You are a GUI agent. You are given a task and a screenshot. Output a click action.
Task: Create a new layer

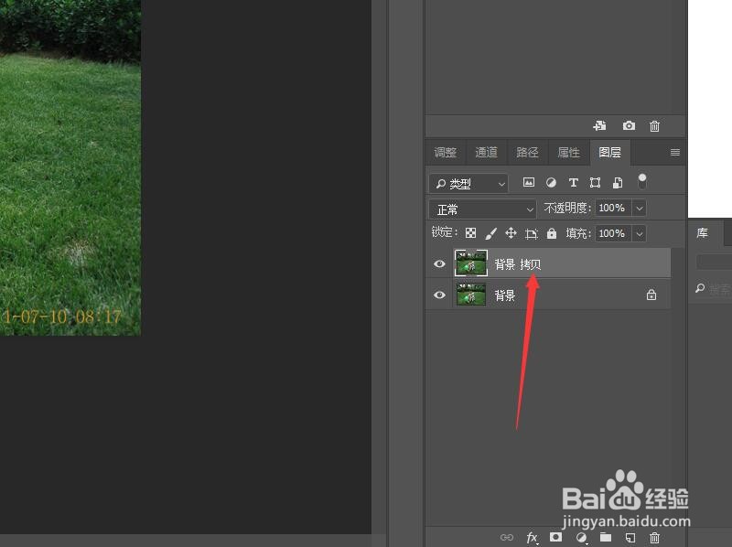click(x=630, y=538)
